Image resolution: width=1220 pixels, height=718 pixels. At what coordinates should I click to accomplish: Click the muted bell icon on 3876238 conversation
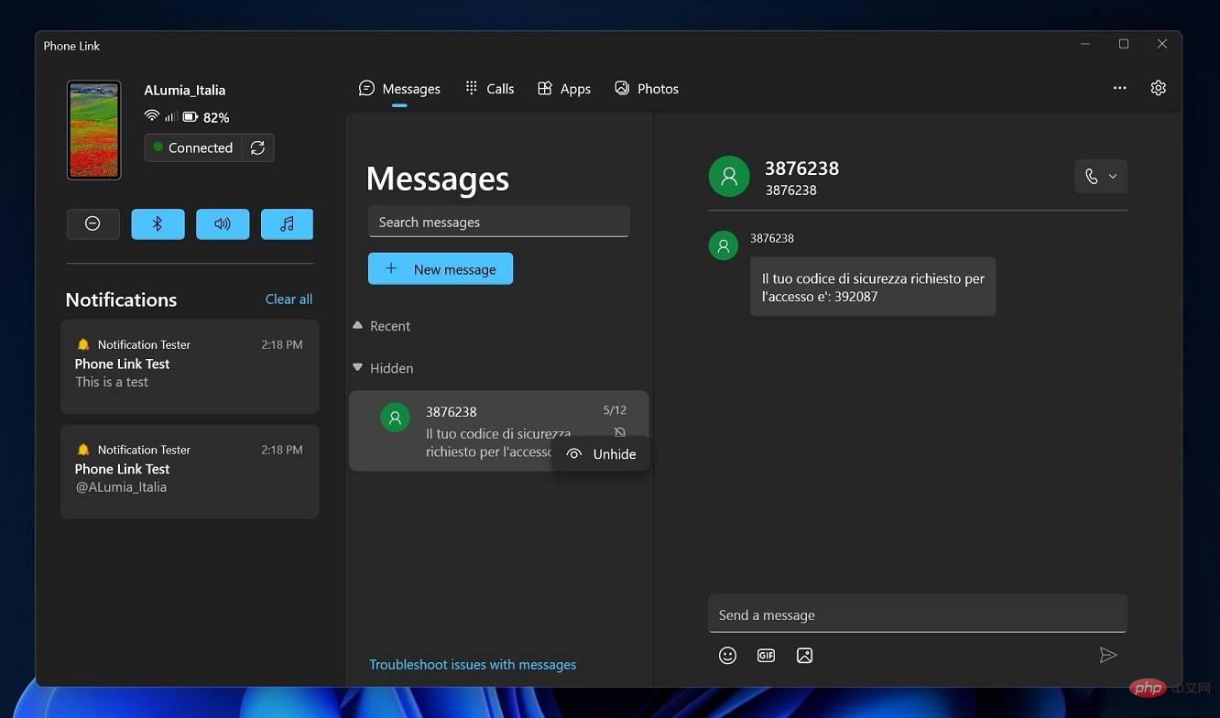620,432
